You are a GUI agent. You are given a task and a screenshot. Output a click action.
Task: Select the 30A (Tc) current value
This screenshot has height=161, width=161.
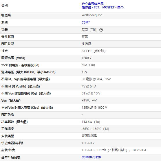pos(88,65)
